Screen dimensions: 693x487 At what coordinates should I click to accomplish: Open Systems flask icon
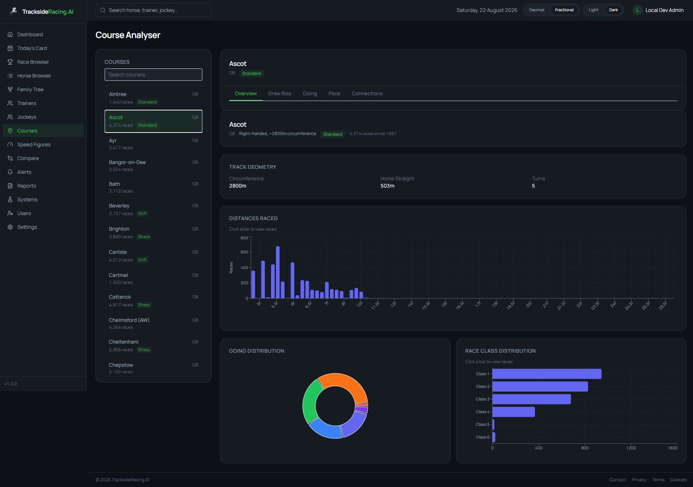[10, 200]
